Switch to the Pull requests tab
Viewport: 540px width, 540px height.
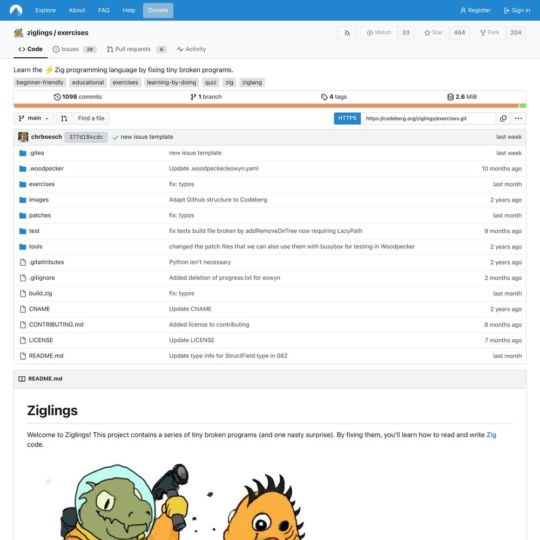(x=137, y=49)
